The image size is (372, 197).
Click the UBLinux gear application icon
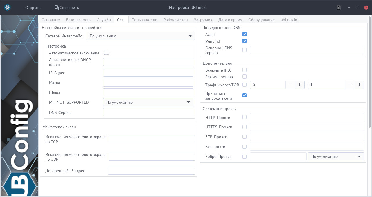point(8,8)
